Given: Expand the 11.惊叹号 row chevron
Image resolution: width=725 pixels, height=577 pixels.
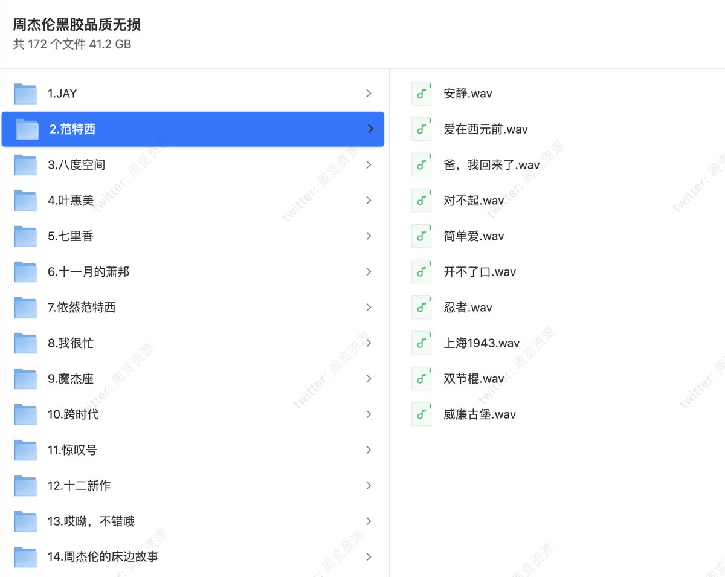Looking at the screenshot, I should coord(369,450).
